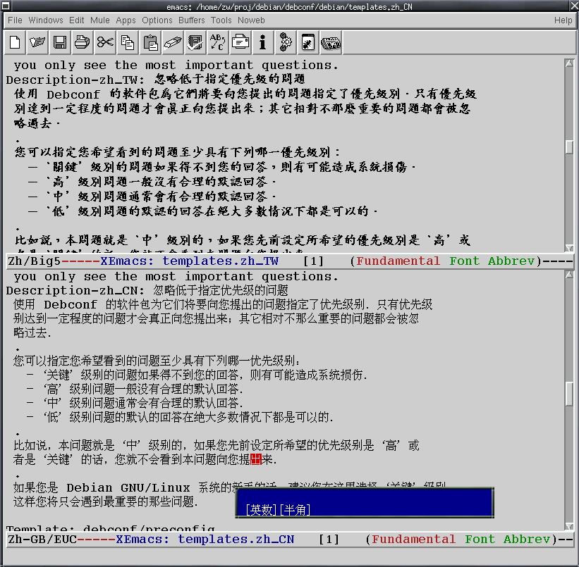Image resolution: width=579 pixels, height=567 pixels.
Task: Open the Buffers menu
Action: click(x=191, y=20)
